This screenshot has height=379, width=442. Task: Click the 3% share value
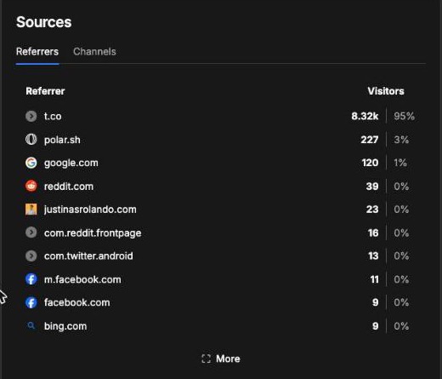click(401, 140)
